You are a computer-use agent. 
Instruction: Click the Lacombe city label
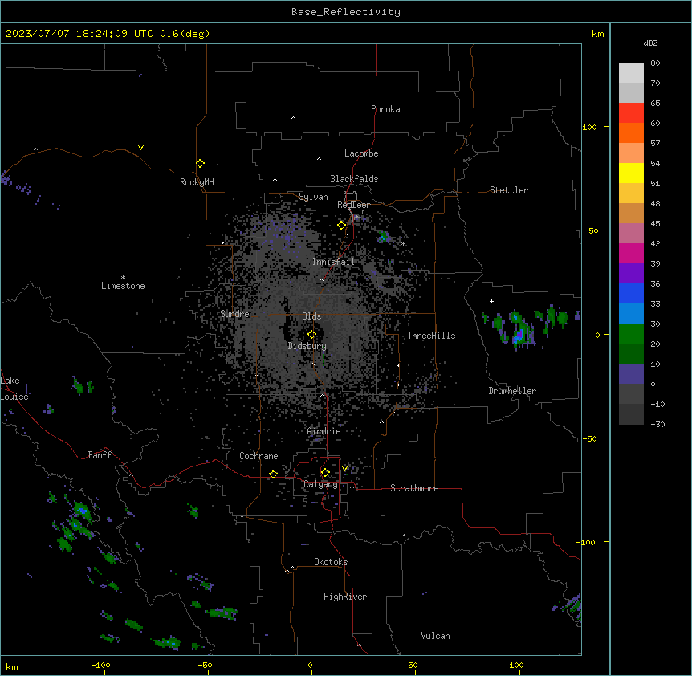point(361,153)
